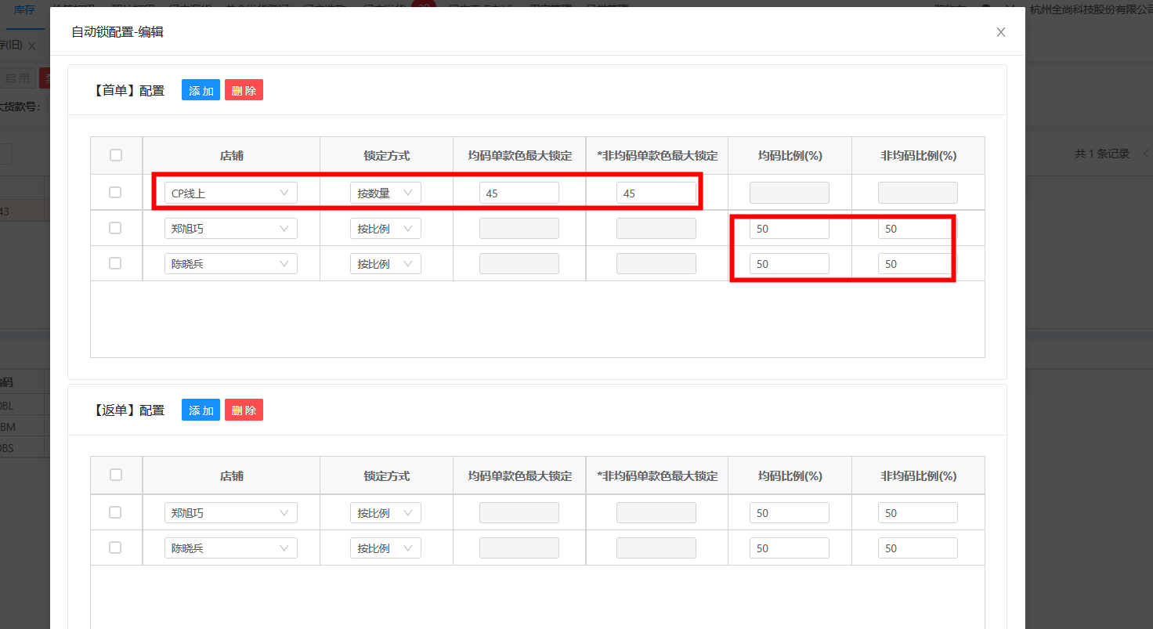Switch to the 库存 tab
The image size is (1153, 629).
[24, 9]
